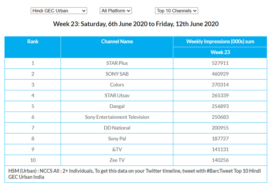Image resolution: width=272 pixels, height=187 pixels.
Task: Open the Hindi GEC Urban dropdown
Action: click(59, 11)
